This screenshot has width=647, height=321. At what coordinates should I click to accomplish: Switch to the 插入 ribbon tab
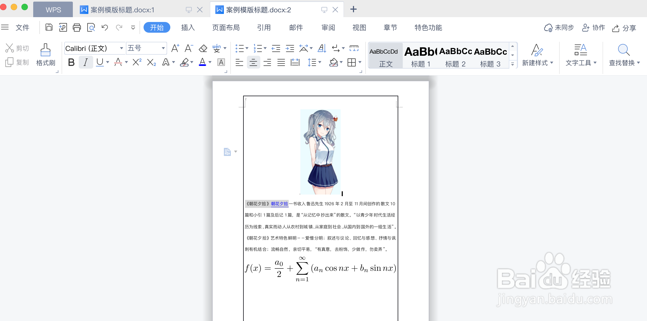(188, 28)
